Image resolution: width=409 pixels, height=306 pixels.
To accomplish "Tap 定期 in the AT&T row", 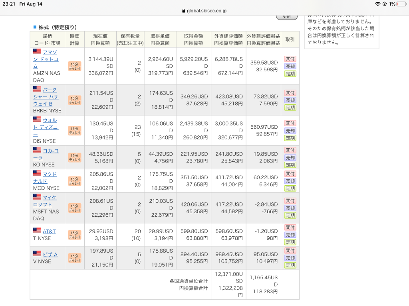I will (x=290, y=242).
